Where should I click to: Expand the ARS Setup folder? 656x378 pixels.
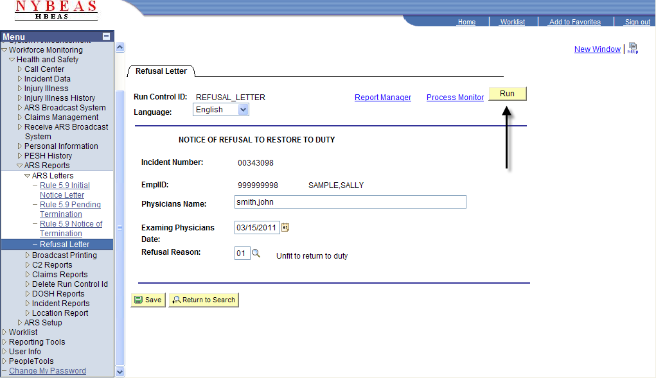pyautogui.click(x=20, y=322)
